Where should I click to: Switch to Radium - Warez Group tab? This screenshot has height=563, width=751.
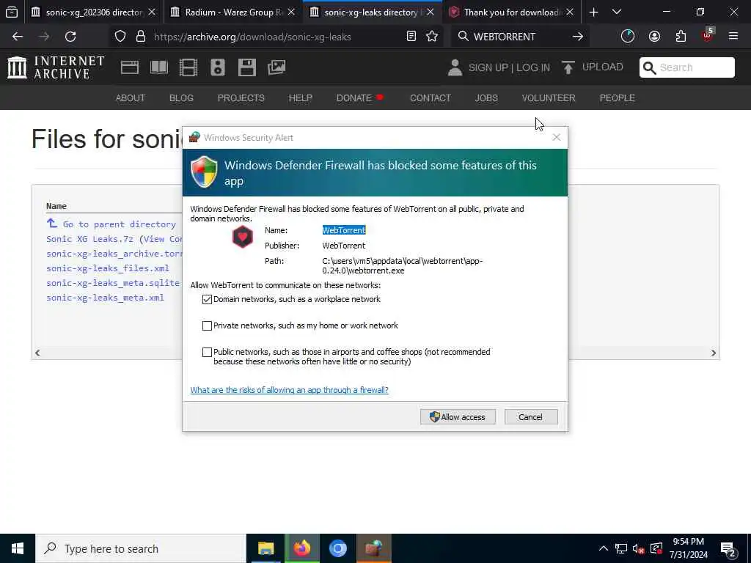(x=233, y=12)
